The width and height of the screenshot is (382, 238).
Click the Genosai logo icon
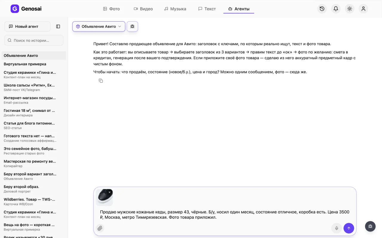pos(15,9)
